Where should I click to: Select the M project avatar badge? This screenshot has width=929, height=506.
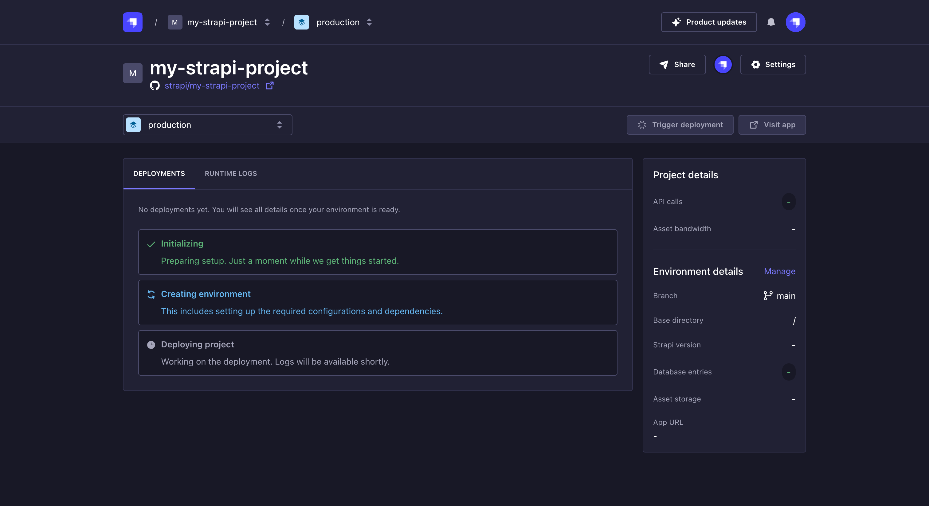coord(132,73)
